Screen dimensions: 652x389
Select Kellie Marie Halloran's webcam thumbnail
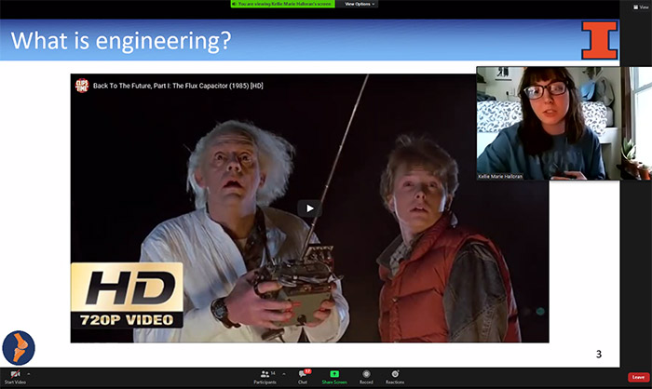(x=564, y=123)
